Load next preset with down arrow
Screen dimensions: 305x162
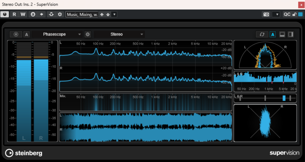pos(108,14)
